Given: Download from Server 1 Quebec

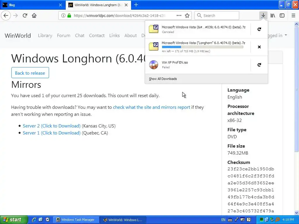Looking at the screenshot, I should (51, 133).
